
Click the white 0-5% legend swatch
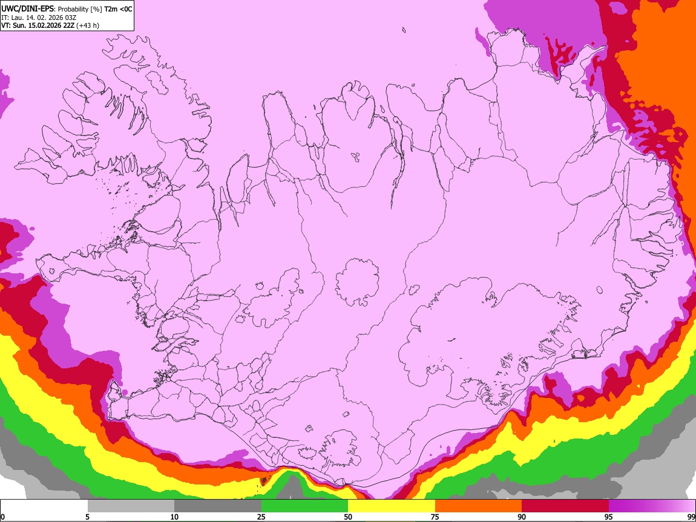[44, 506]
